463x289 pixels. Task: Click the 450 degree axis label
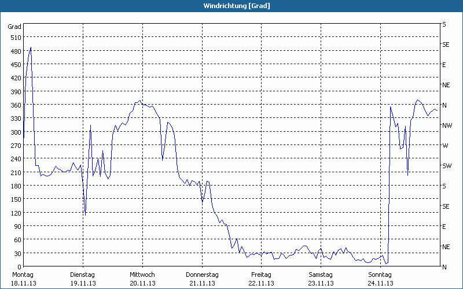pos(16,65)
